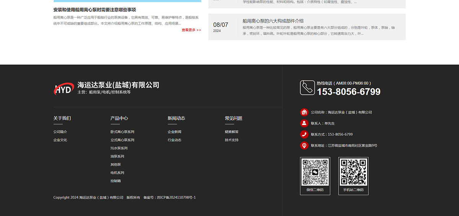459x216 pixels.
Task: Click the hotline telephone icon
Action: (307, 87)
